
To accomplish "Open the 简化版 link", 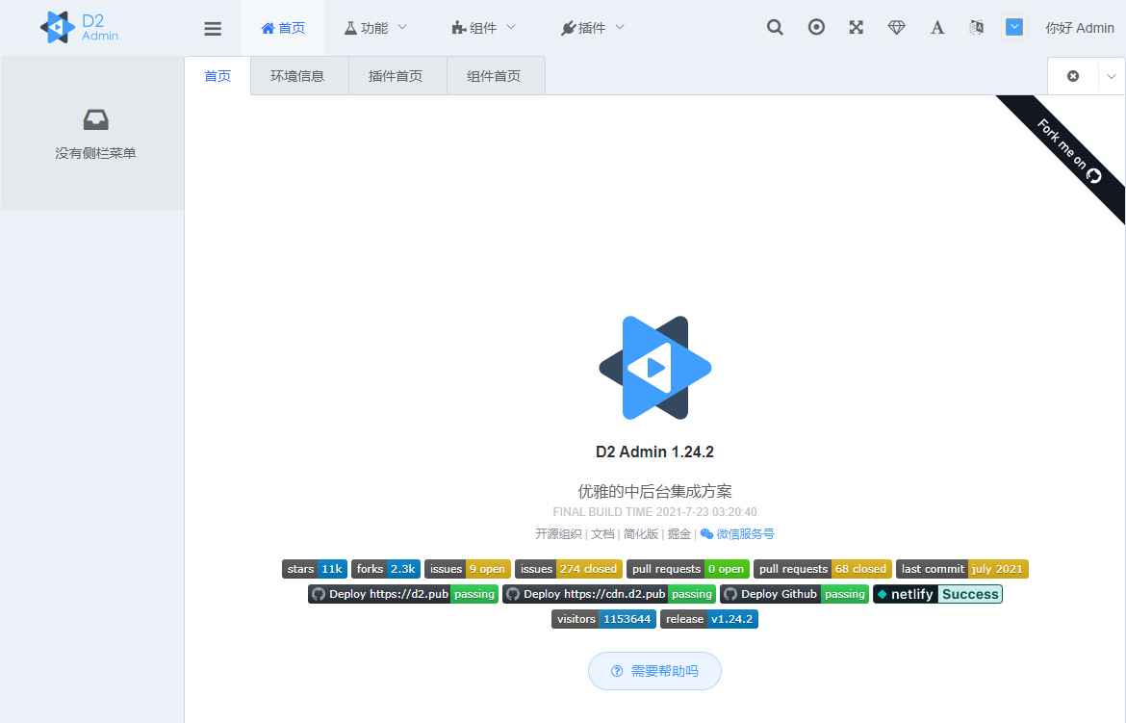I will coord(641,534).
